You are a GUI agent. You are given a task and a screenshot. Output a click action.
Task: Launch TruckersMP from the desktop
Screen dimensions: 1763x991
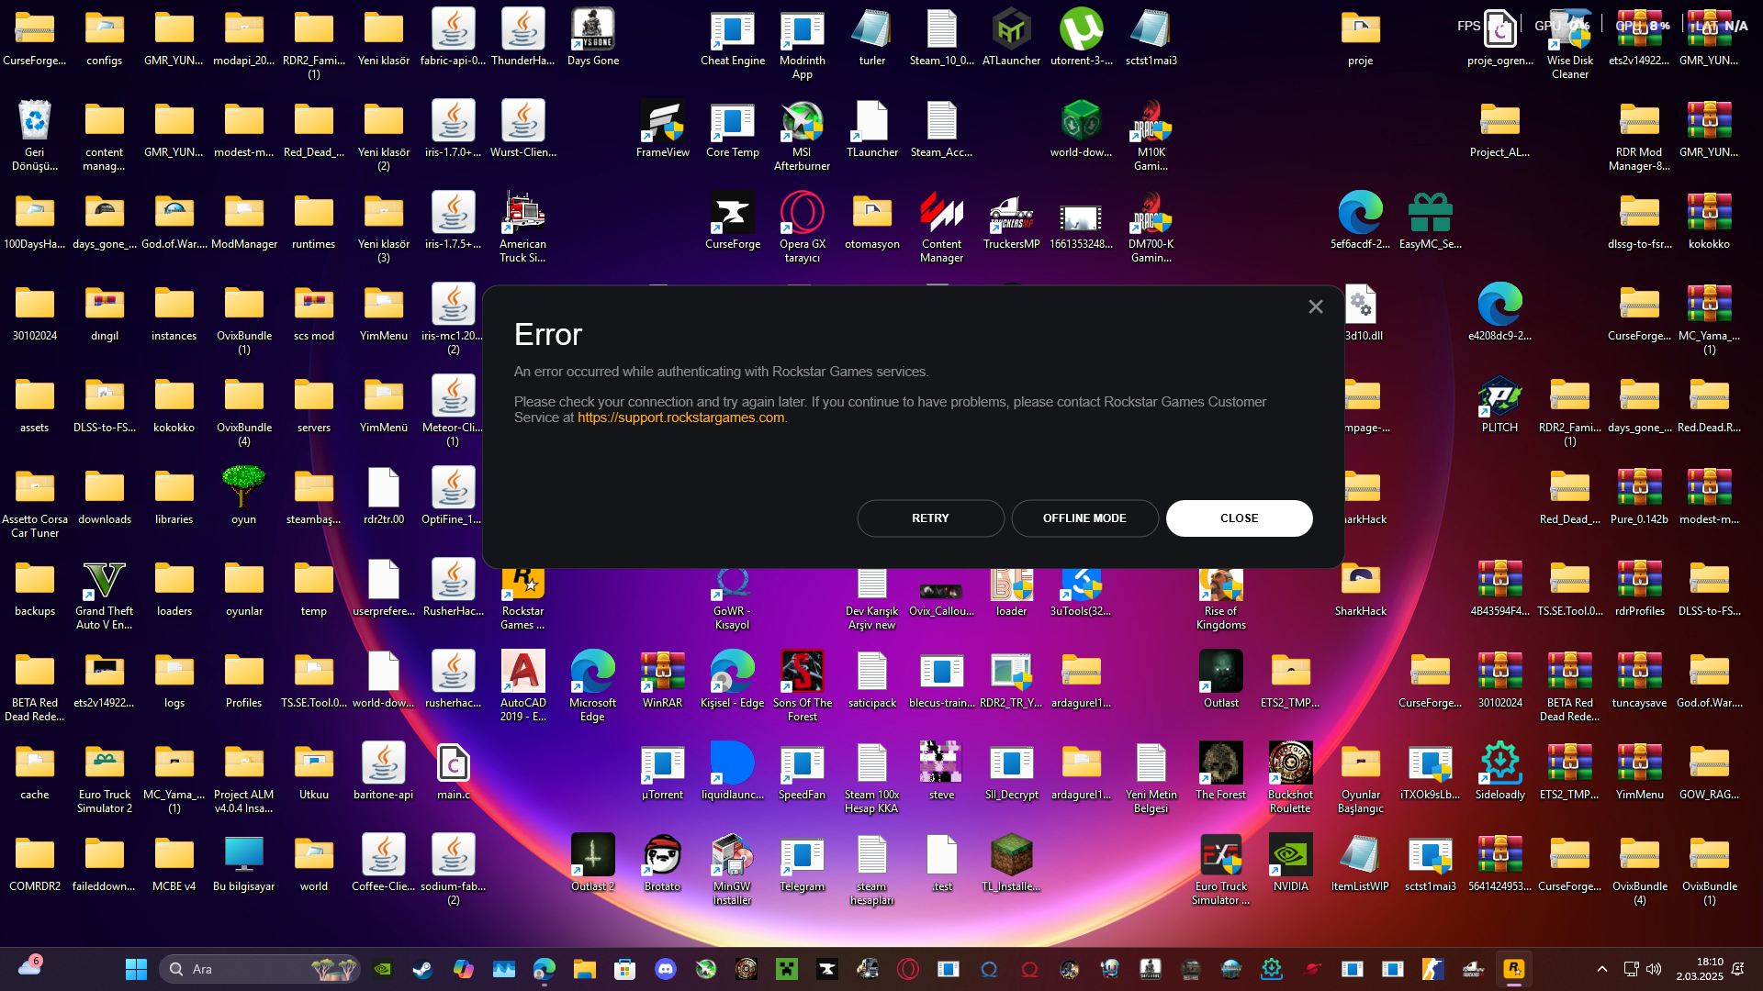click(x=1012, y=222)
